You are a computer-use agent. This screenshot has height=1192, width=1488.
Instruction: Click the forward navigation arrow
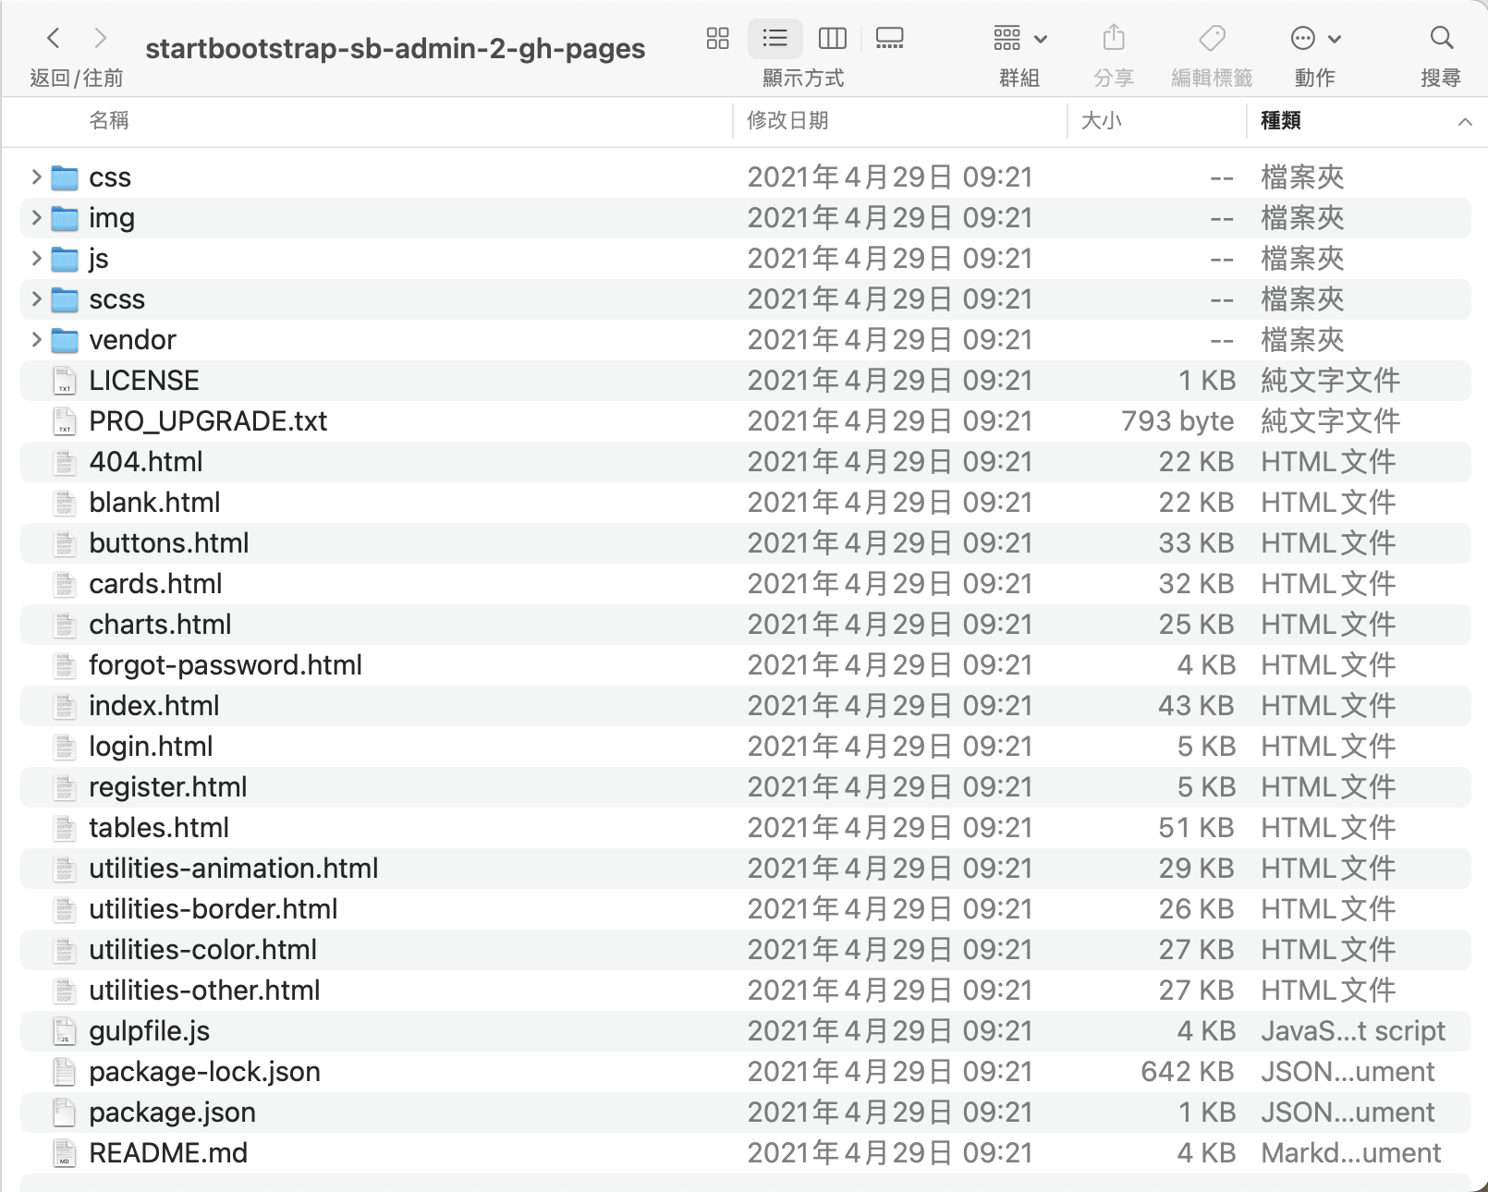pos(101,39)
